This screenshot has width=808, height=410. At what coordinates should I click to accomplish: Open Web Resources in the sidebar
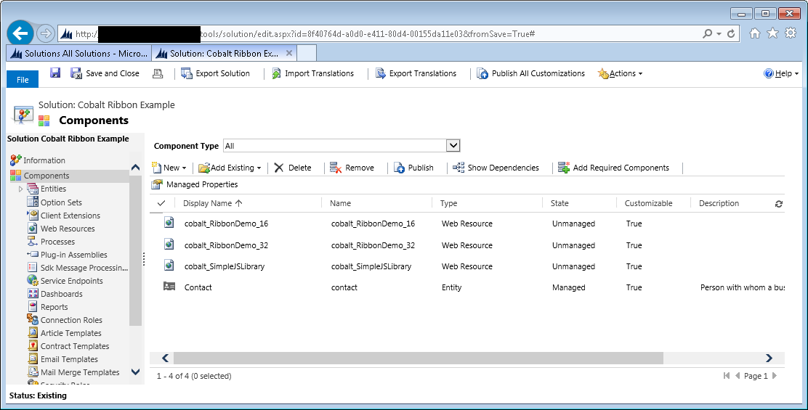(68, 229)
